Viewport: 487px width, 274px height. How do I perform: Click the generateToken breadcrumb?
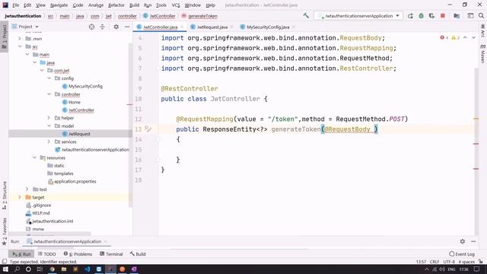tap(202, 16)
